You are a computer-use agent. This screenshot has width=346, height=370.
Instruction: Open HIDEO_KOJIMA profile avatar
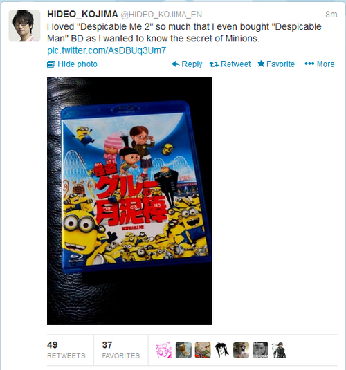24,26
